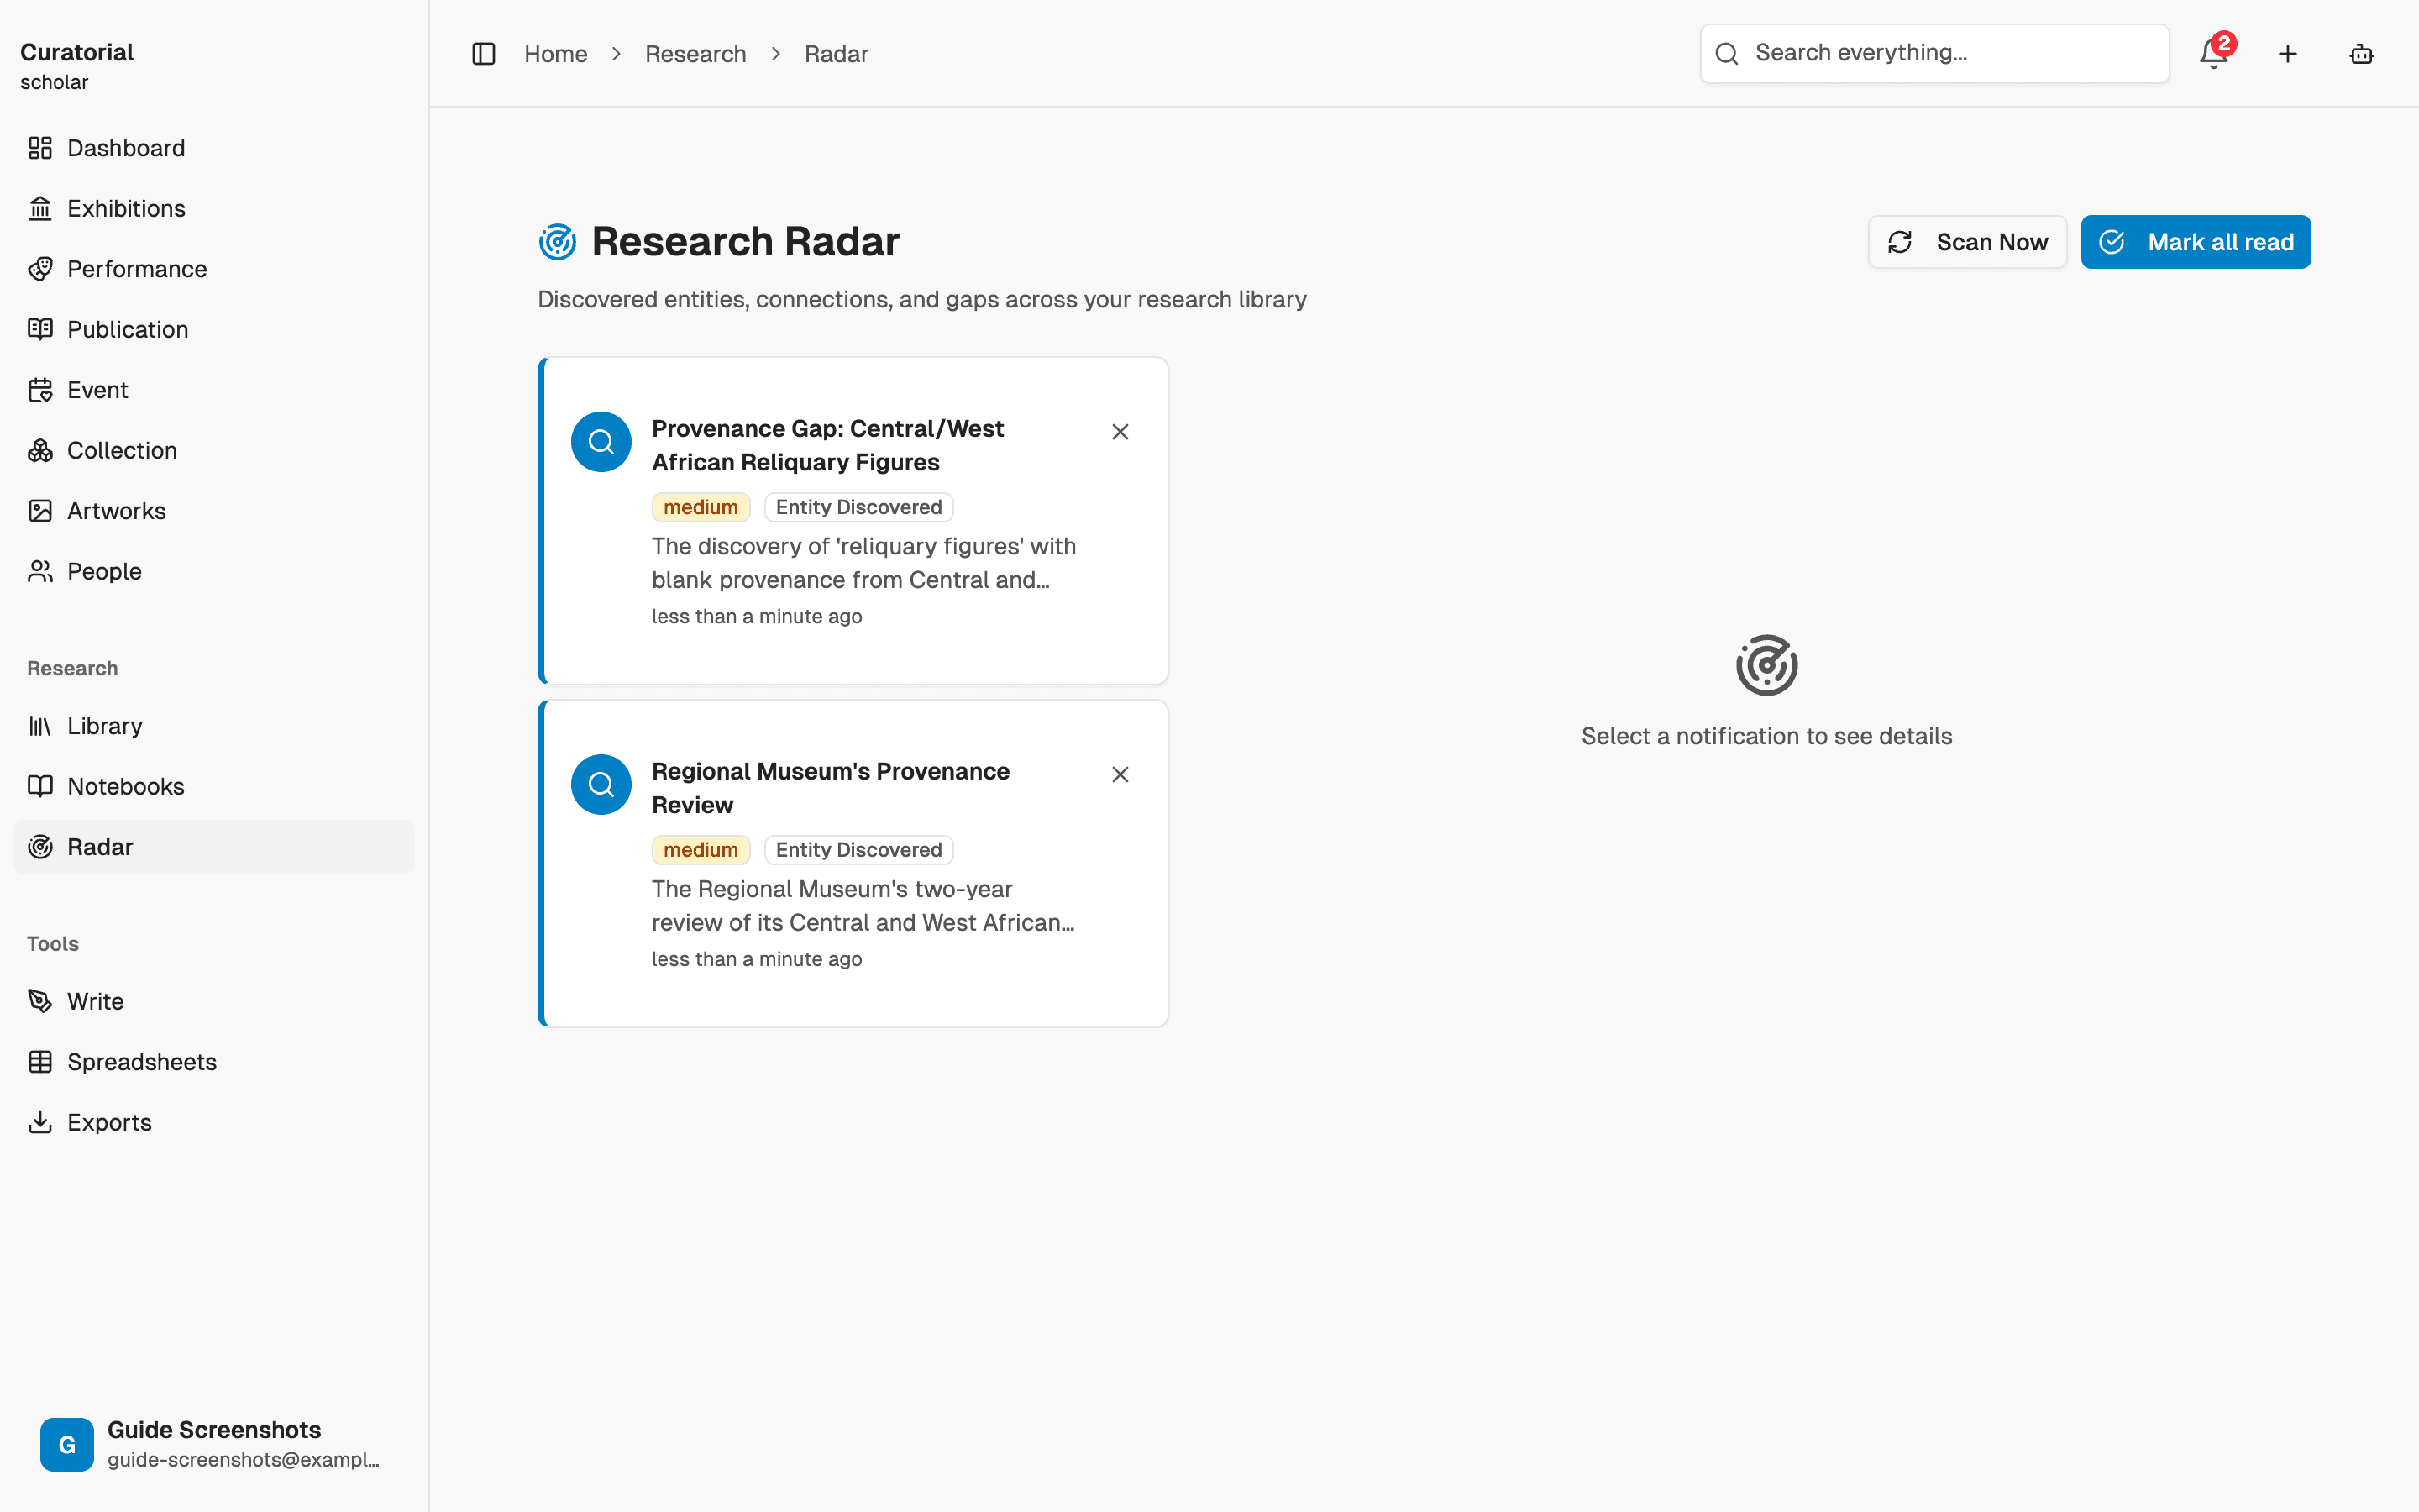Viewport: 2419px width, 1512px height.
Task: Mark all notifications as read
Action: point(2196,242)
